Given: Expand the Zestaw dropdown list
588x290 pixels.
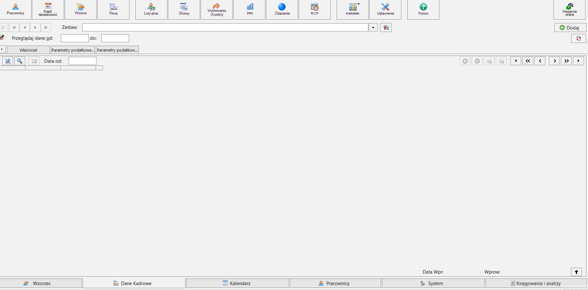Looking at the screenshot, I should tap(373, 28).
